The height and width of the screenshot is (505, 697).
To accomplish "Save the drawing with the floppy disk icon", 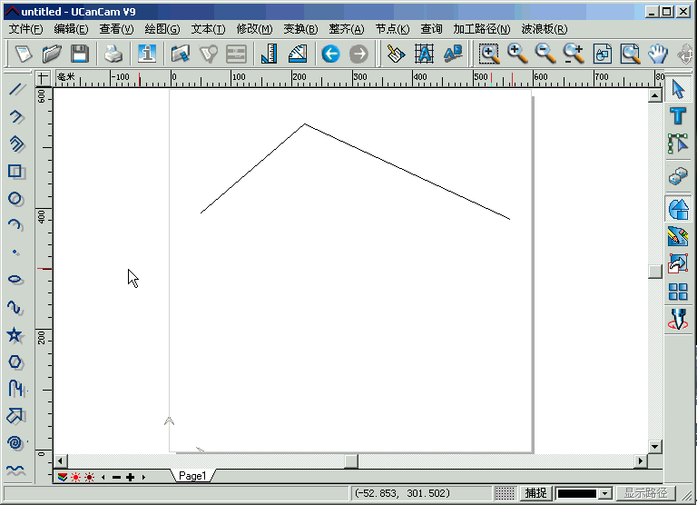I will [x=80, y=54].
